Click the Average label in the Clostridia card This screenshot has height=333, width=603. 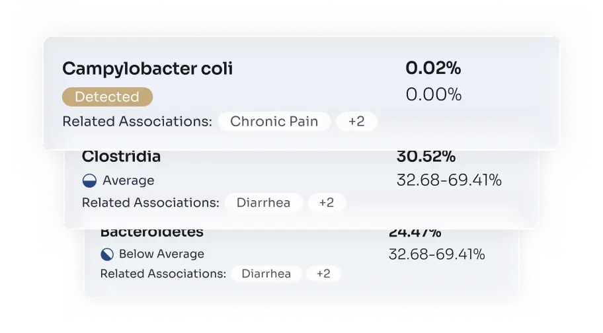pyautogui.click(x=128, y=180)
